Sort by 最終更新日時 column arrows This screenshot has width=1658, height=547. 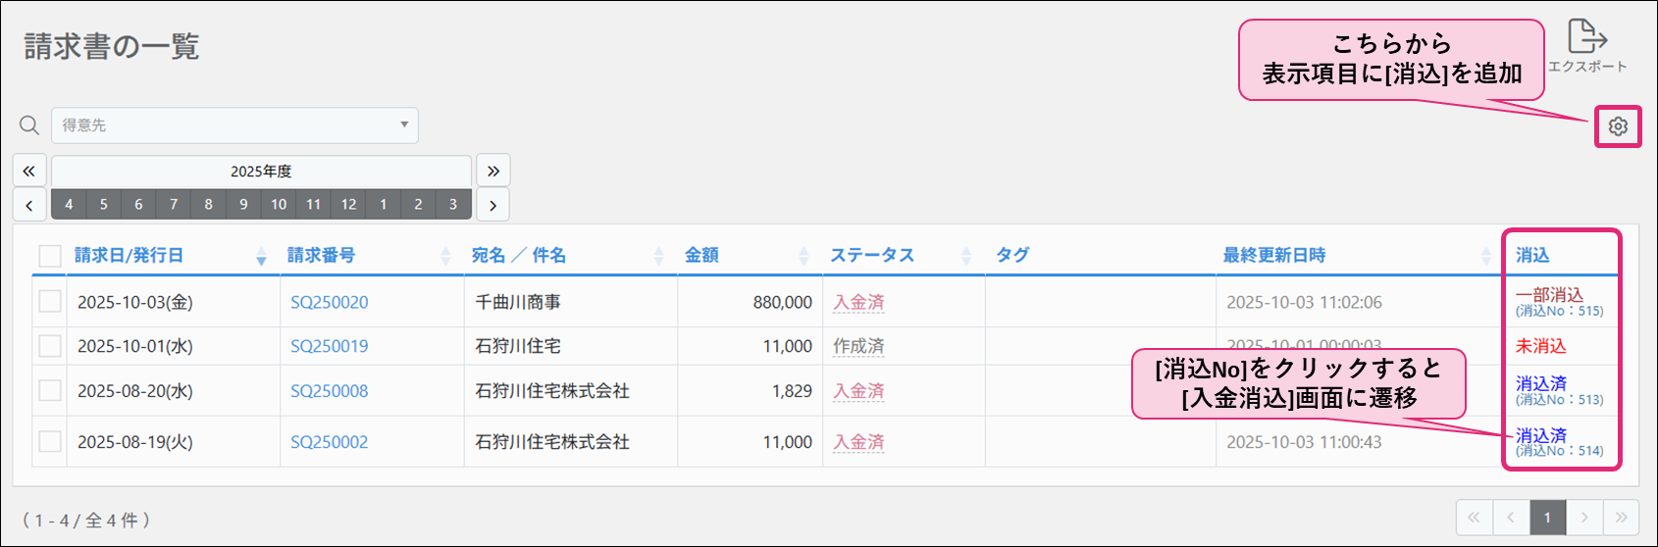(x=1485, y=256)
